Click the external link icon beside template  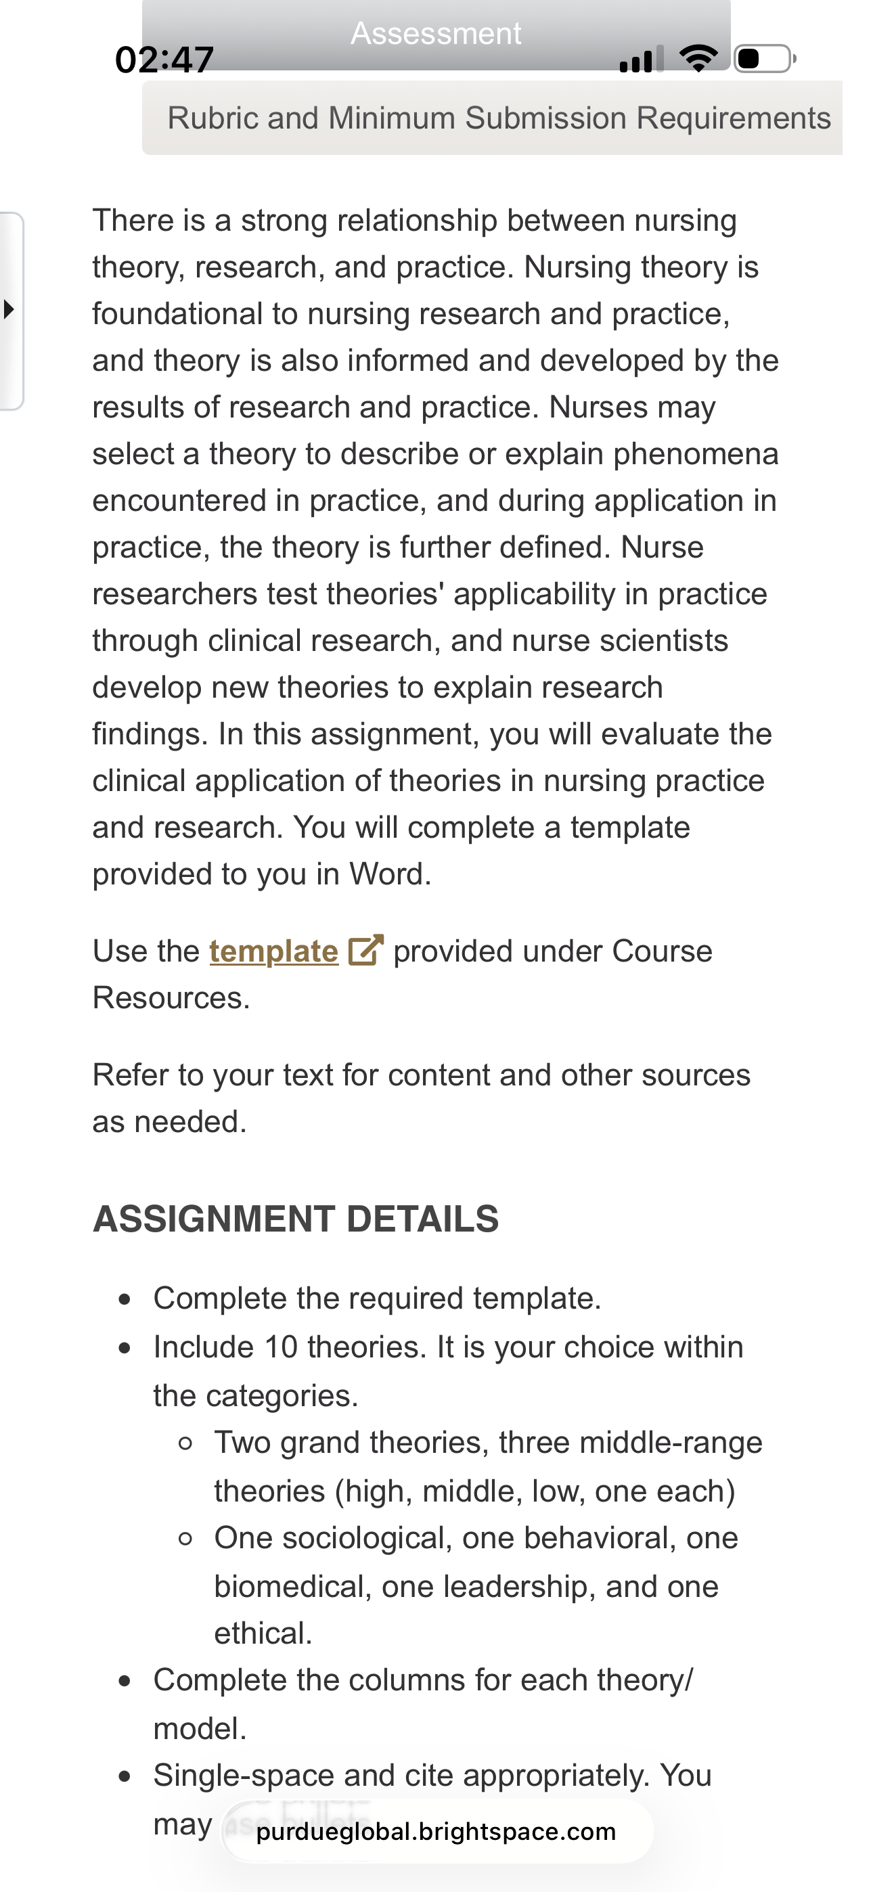tap(365, 949)
